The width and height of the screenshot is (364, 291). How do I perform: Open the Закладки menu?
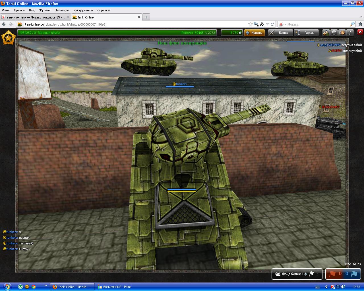pos(62,10)
